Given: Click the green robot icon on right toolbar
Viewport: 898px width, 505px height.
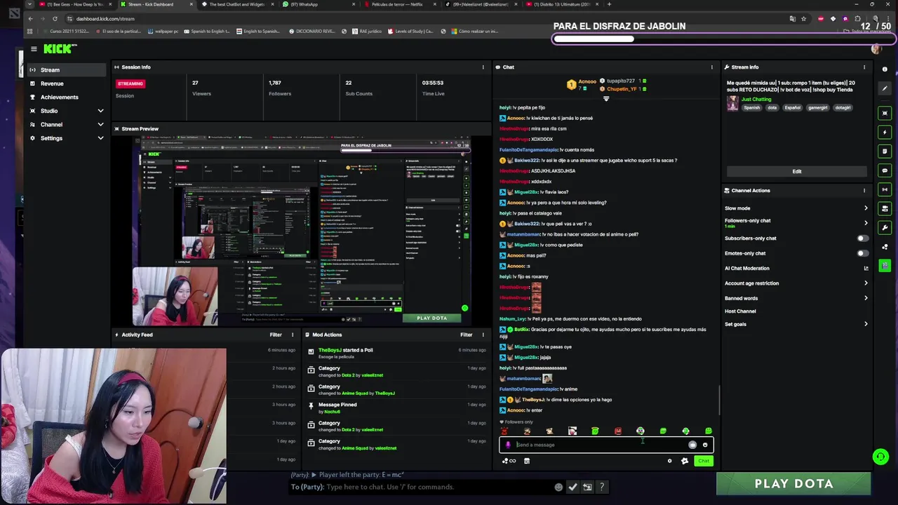Looking at the screenshot, I should 885,265.
